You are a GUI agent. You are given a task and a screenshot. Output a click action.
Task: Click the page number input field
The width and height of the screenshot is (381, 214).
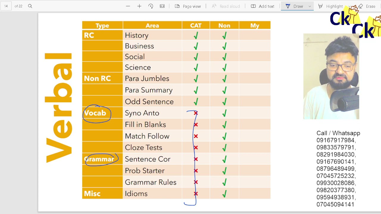pyautogui.click(x=6, y=6)
